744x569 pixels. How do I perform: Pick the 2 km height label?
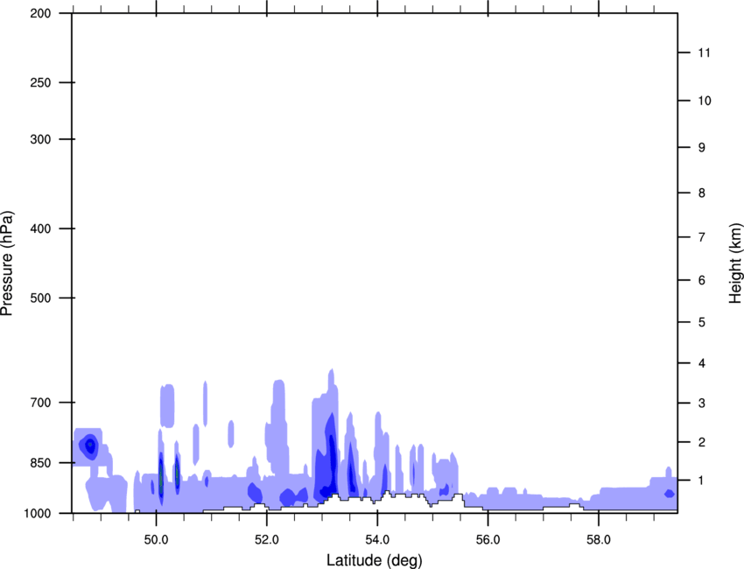[x=702, y=442]
